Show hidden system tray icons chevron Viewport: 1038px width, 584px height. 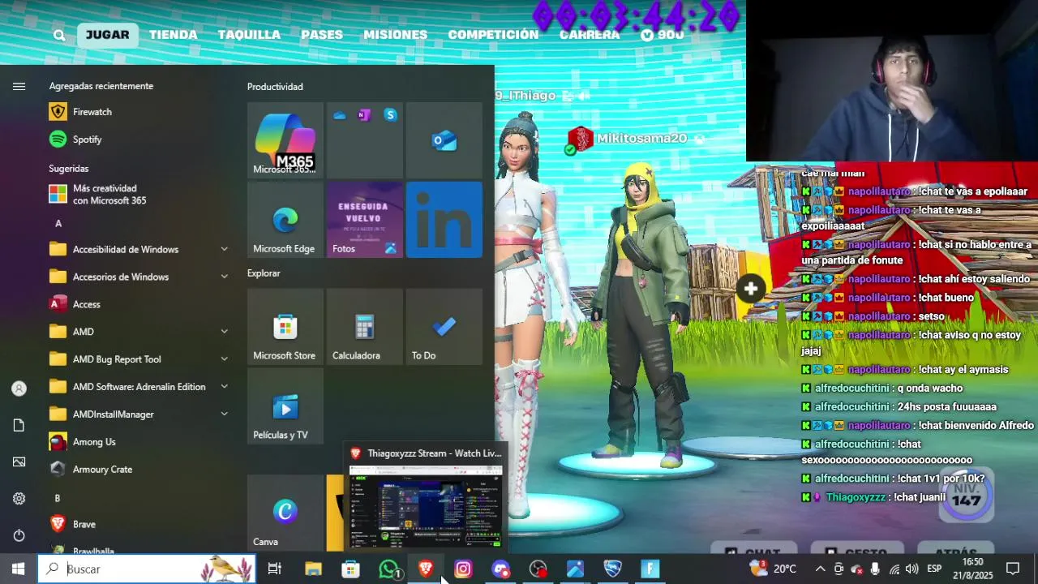(x=820, y=569)
